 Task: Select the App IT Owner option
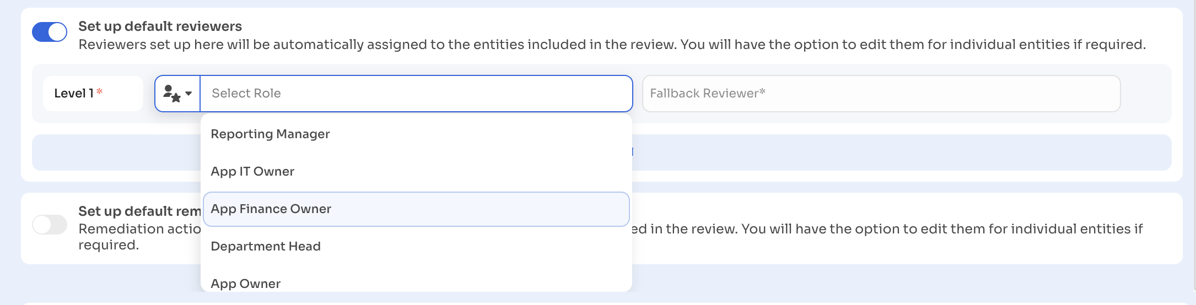(252, 172)
